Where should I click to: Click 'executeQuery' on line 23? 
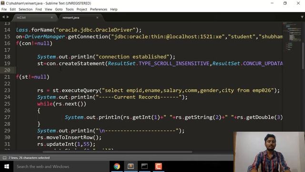coord(81,90)
